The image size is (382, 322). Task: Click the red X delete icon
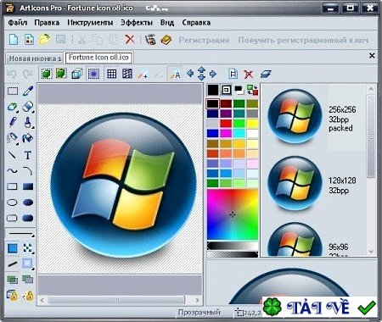pyautogui.click(x=130, y=39)
